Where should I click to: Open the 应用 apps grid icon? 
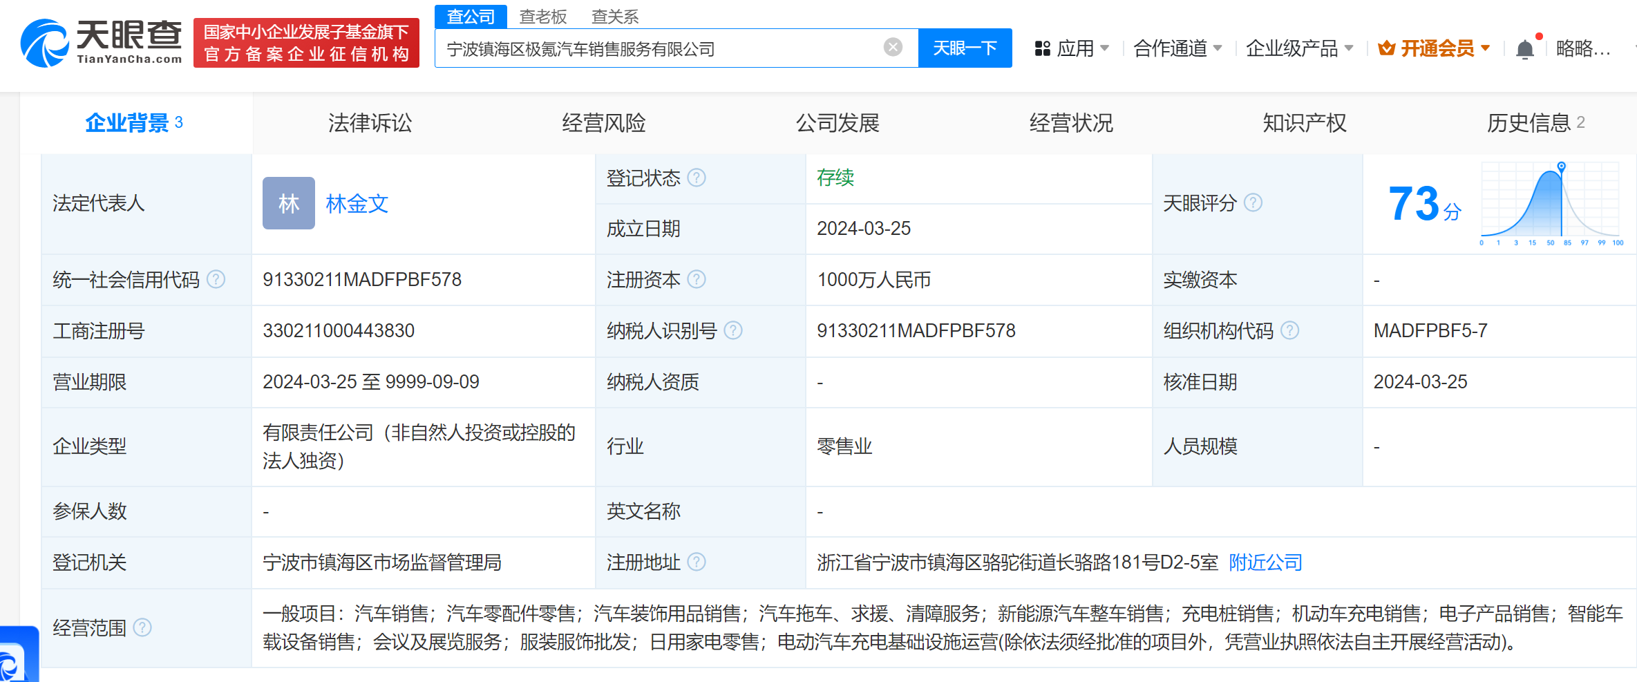tap(1043, 48)
